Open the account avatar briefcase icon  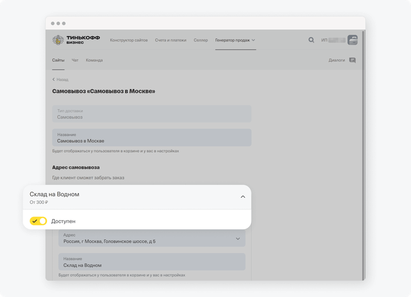[353, 40]
